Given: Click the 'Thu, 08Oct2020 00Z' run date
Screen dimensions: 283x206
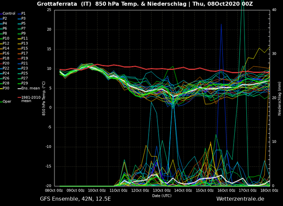Looking at the screenshot, I should (x=223, y=4).
